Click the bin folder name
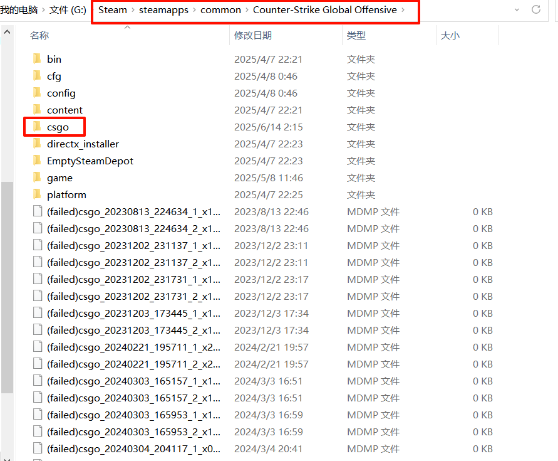Image resolution: width=558 pixels, height=461 pixels. point(54,59)
